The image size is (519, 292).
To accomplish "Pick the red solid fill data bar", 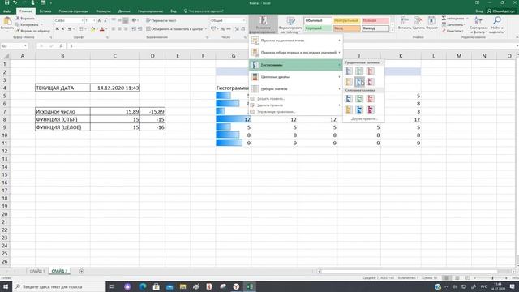I will click(x=371, y=98).
